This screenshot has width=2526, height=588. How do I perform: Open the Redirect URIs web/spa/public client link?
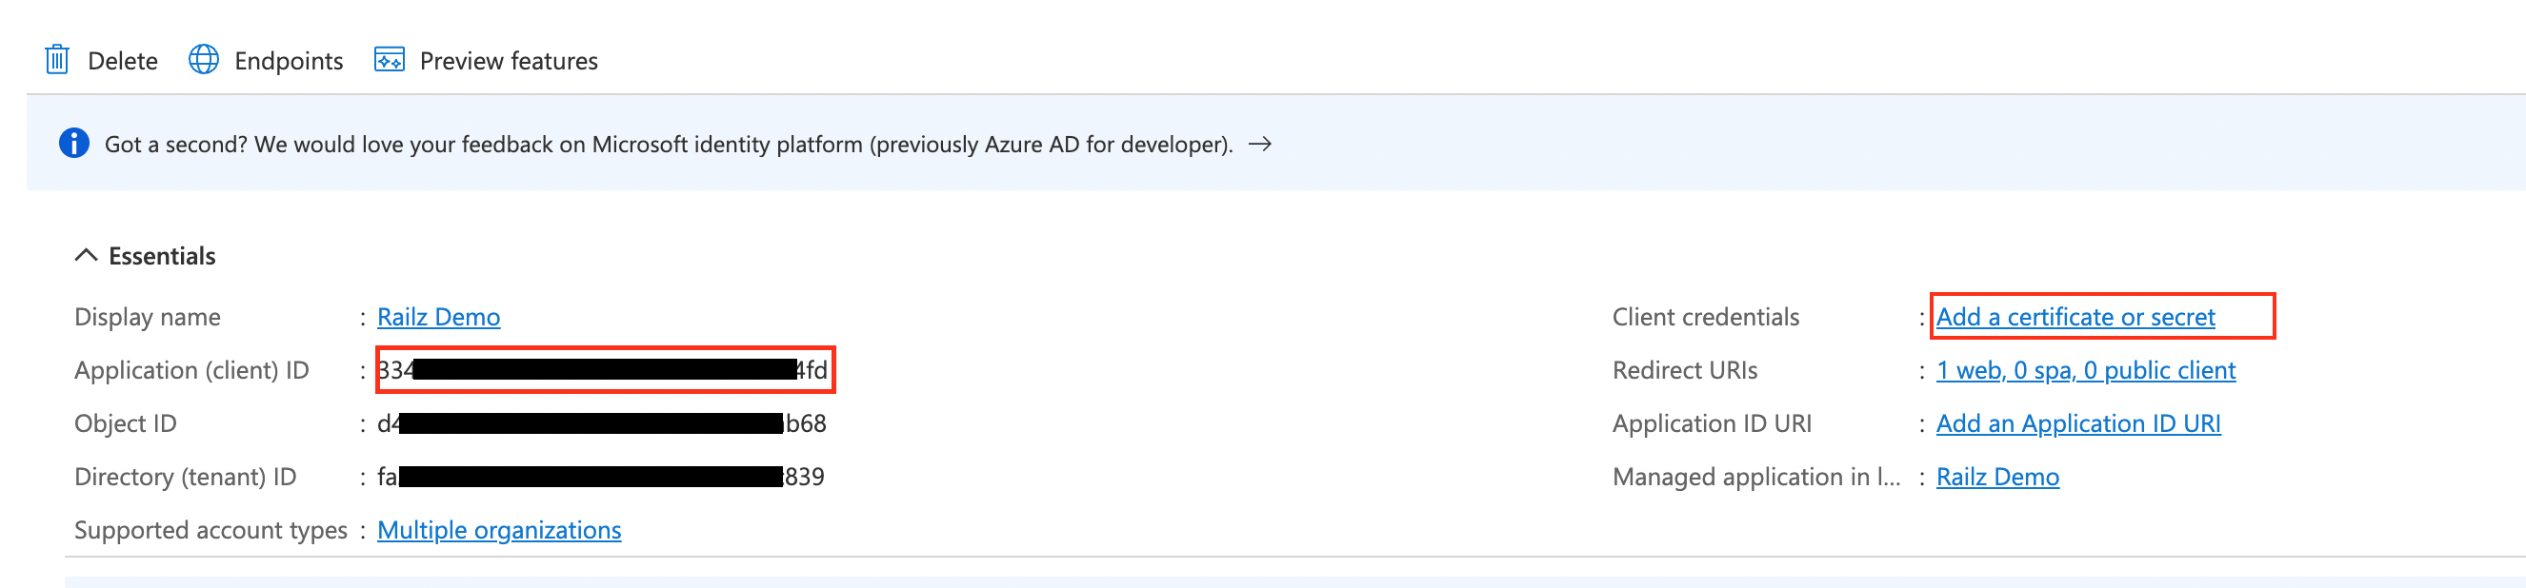coord(2086,370)
